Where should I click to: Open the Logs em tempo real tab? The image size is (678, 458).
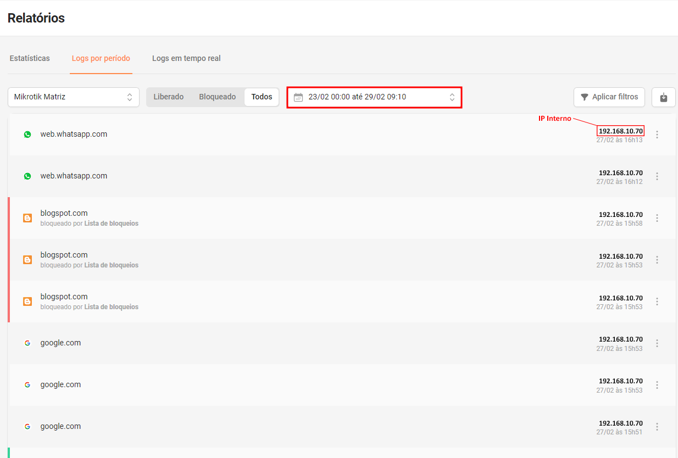click(186, 58)
